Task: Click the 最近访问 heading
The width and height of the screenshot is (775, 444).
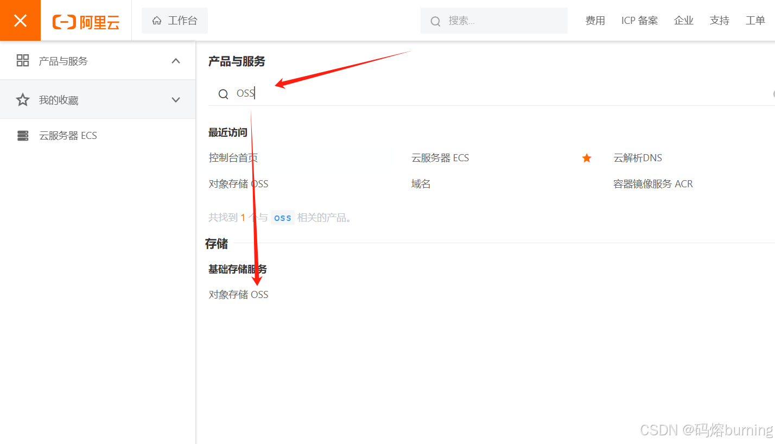Action: (228, 132)
